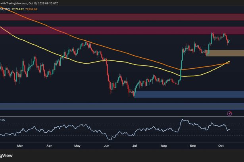Viewport: 244px width, 162px height.
Task: Select the tan support zone rectangle
Action: 225,53
